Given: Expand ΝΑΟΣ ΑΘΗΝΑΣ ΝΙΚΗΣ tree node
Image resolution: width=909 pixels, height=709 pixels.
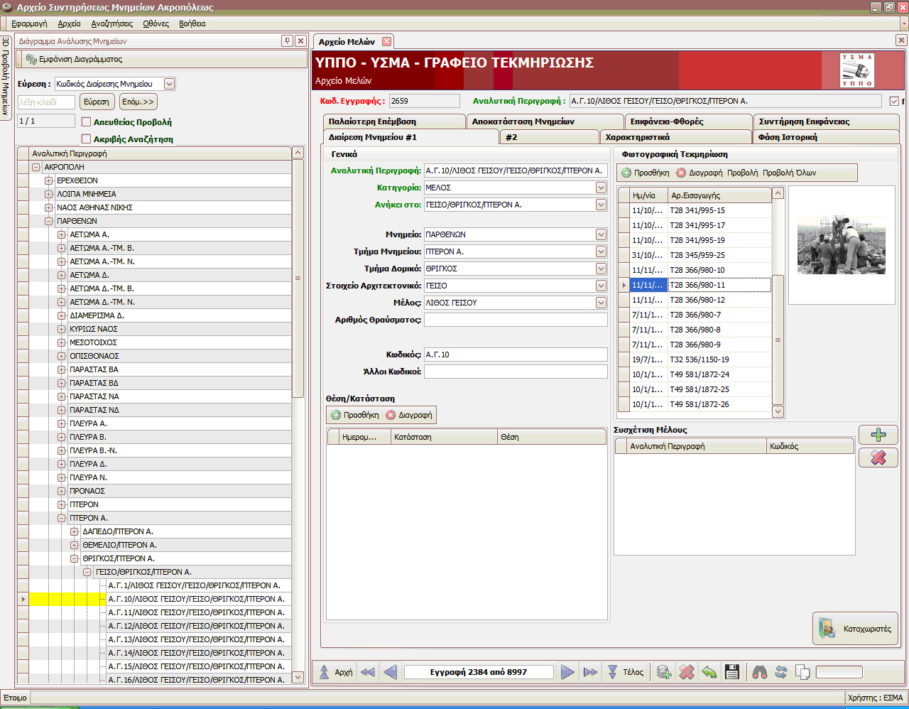Looking at the screenshot, I should pyautogui.click(x=48, y=207).
